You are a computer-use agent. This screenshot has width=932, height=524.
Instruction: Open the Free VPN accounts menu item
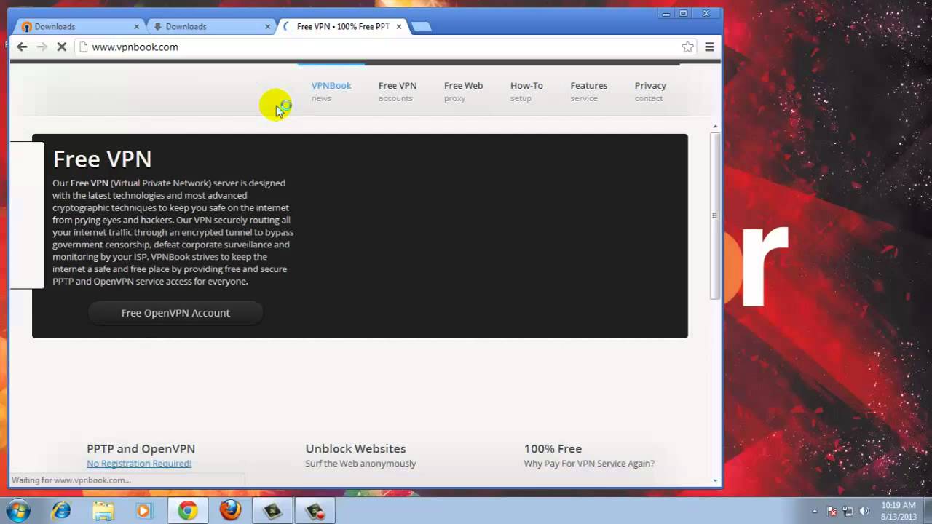[x=398, y=91]
